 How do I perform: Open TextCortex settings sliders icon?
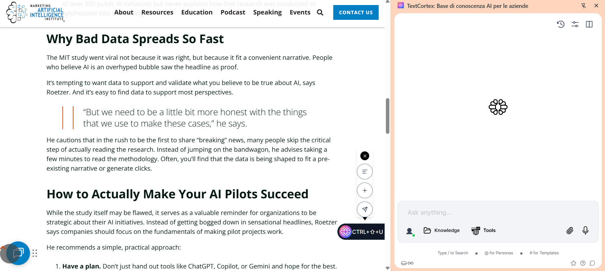coord(575,24)
